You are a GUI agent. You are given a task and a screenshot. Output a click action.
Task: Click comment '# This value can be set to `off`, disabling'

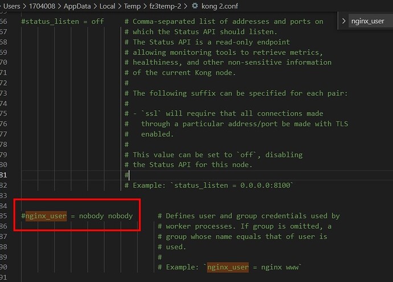pos(214,155)
